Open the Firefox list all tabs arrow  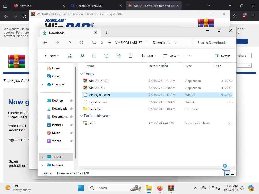pos(209,6)
